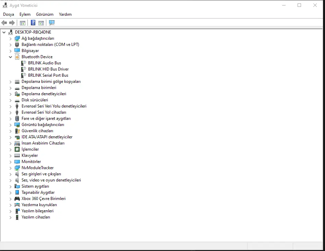Click the İnsan Arabirim Cihazları icon

click(x=17, y=143)
